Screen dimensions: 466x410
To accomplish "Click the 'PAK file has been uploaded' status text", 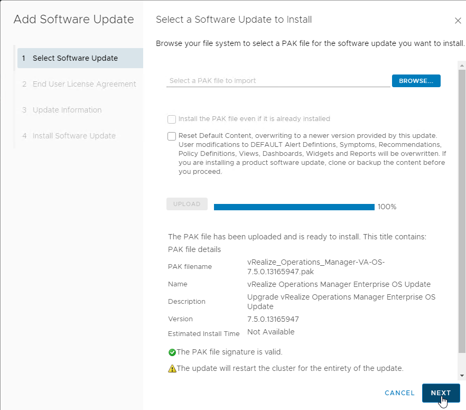I will click(297, 237).
